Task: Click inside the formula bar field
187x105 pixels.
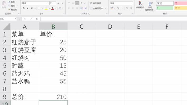Action: pyautogui.click(x=114, y=19)
